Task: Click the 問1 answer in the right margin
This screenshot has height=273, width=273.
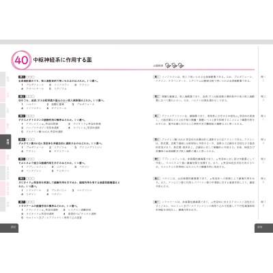Action: tap(263, 78)
